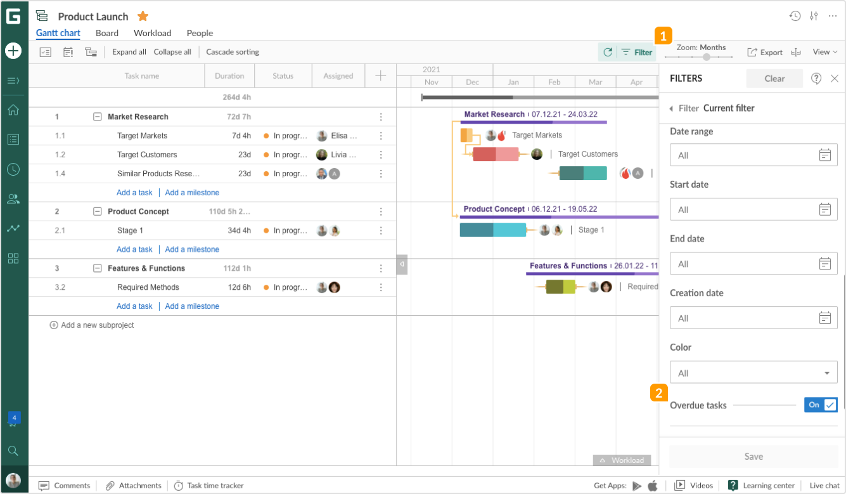
Task: Click Add a new subproject link
Action: click(x=92, y=325)
